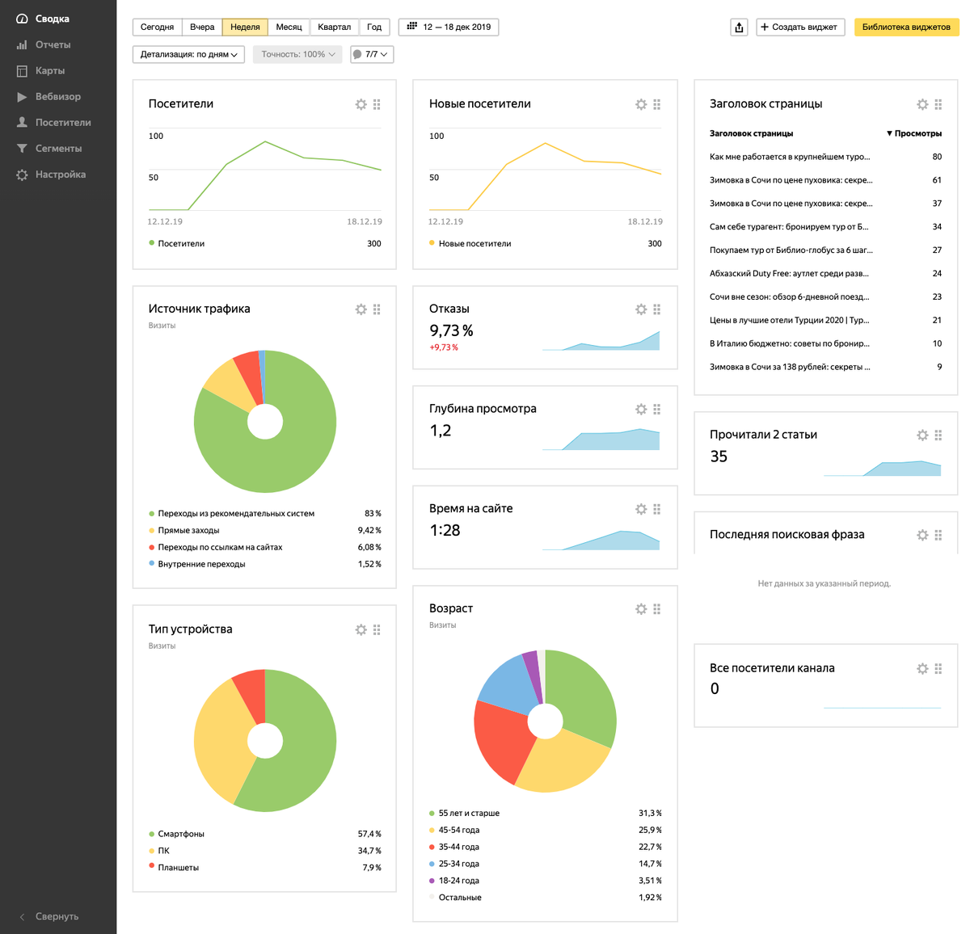Screen dimensions: 970x934
Task: Open Сводка in sidebar
Action: point(44,19)
